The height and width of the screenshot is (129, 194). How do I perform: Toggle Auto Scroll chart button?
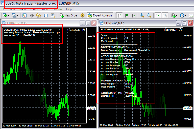click(x=158, y=15)
